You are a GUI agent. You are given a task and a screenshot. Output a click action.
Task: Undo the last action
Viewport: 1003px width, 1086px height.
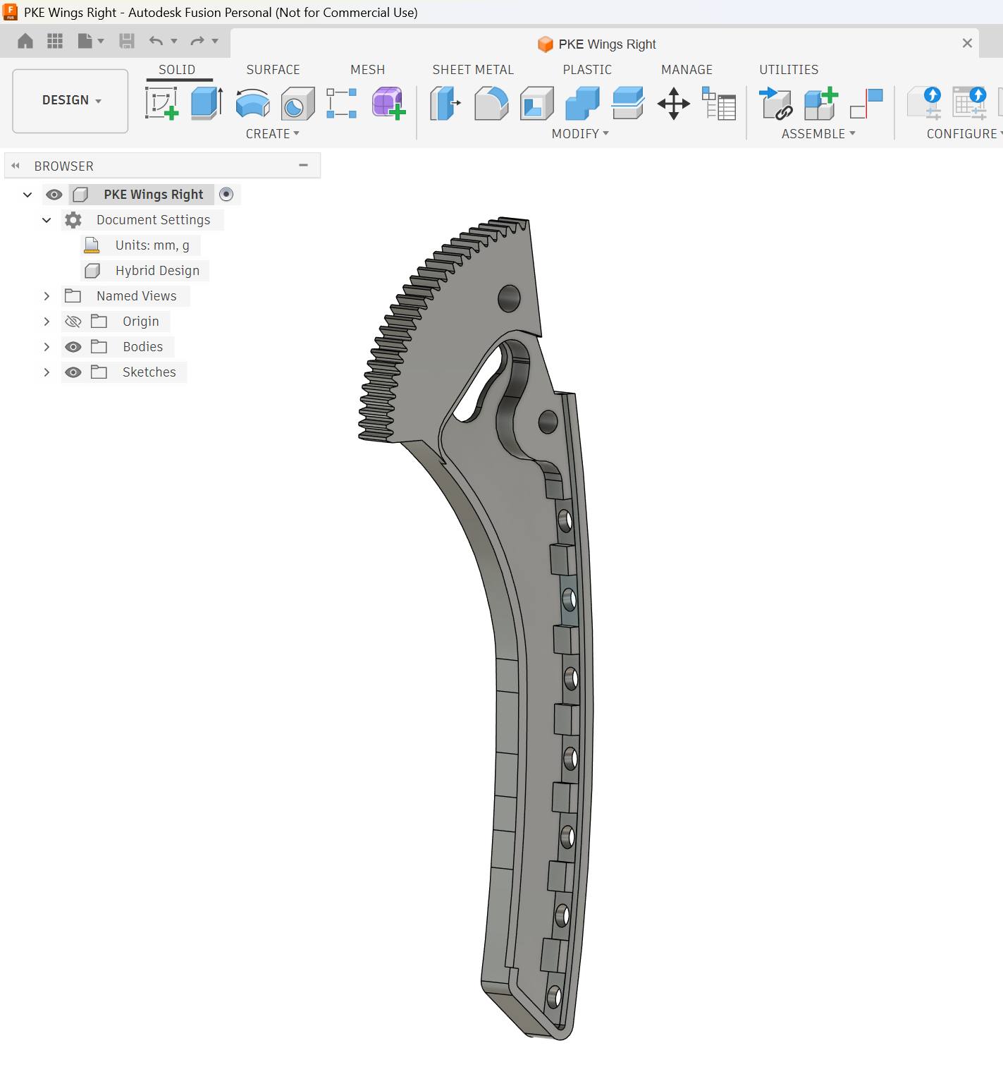click(x=156, y=41)
